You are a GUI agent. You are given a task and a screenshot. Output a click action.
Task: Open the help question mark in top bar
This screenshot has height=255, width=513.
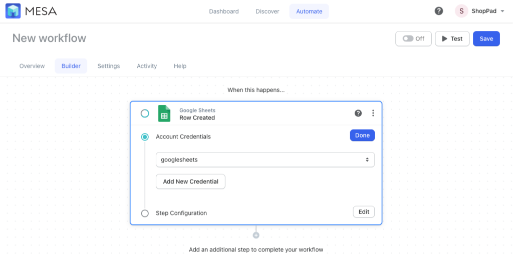coord(439,11)
